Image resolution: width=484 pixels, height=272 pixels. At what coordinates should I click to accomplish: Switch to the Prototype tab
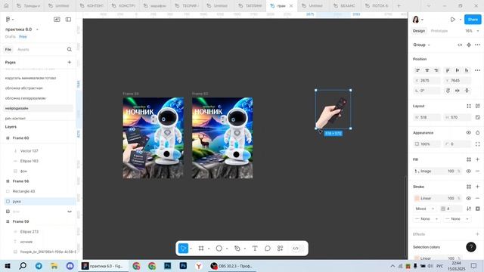pyautogui.click(x=439, y=31)
